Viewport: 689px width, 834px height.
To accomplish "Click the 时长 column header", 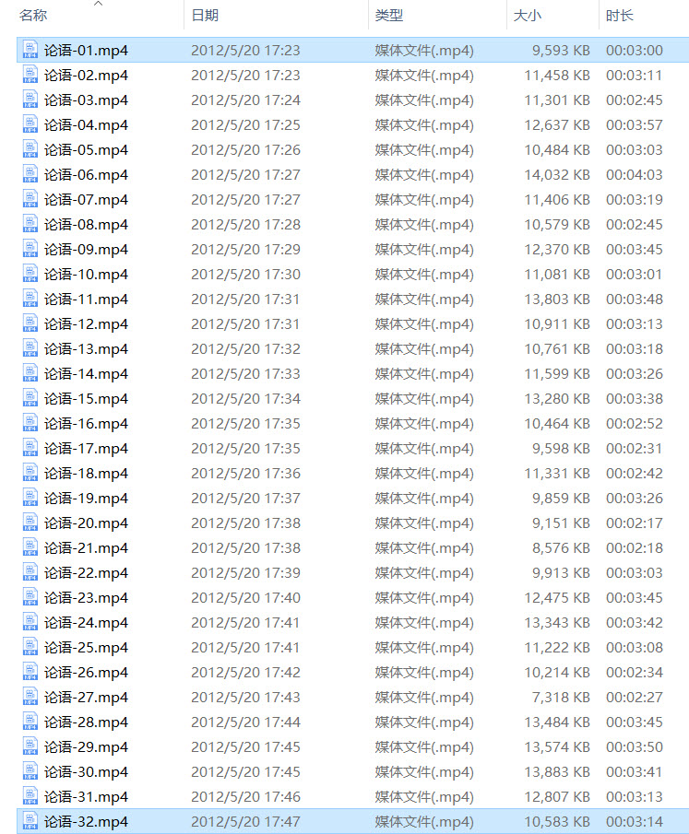I will point(619,16).
